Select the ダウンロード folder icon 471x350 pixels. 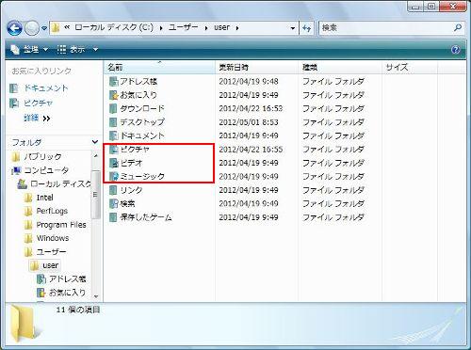point(113,108)
